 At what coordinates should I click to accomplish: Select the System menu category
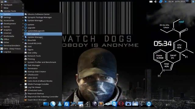(x=12, y=14)
